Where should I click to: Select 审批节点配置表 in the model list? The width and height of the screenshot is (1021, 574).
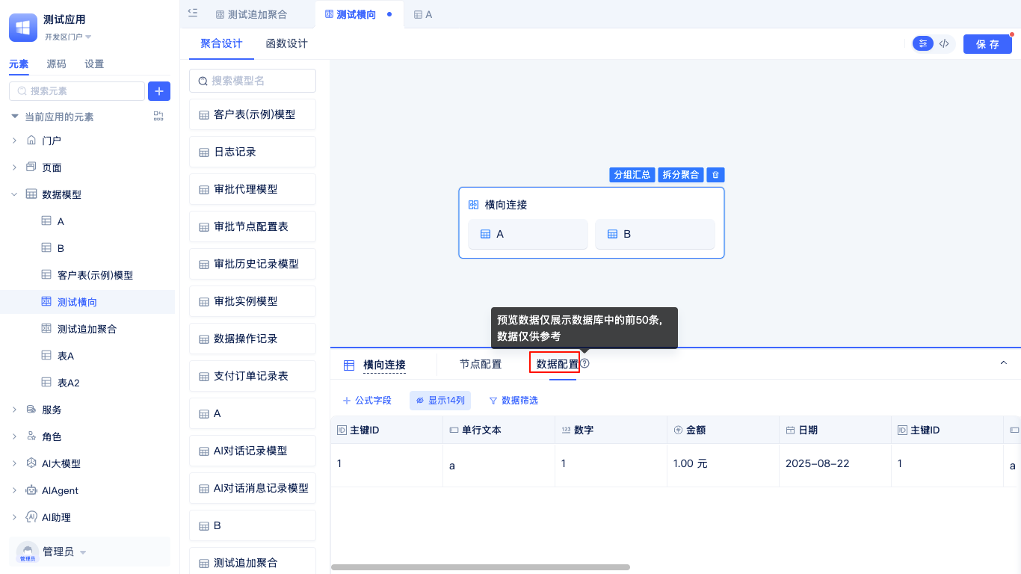[x=253, y=226]
